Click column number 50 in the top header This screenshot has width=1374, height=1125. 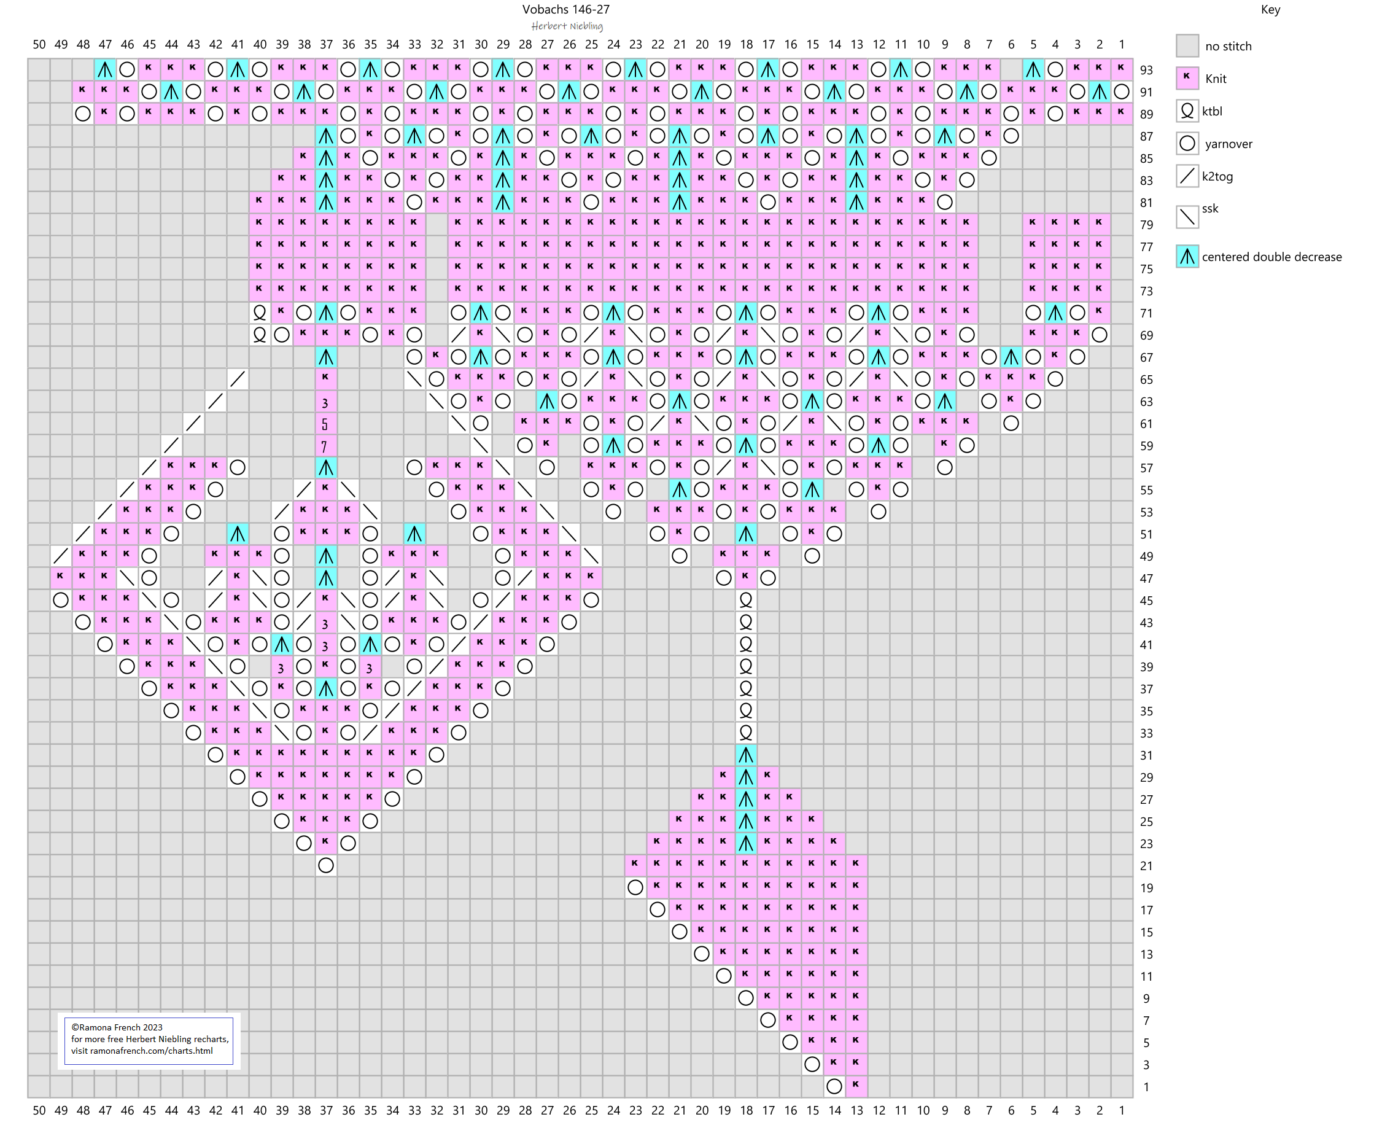tap(39, 44)
